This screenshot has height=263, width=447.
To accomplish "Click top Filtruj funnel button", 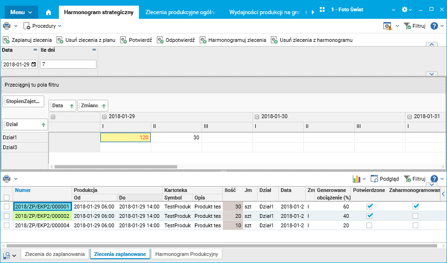I will pos(415,26).
